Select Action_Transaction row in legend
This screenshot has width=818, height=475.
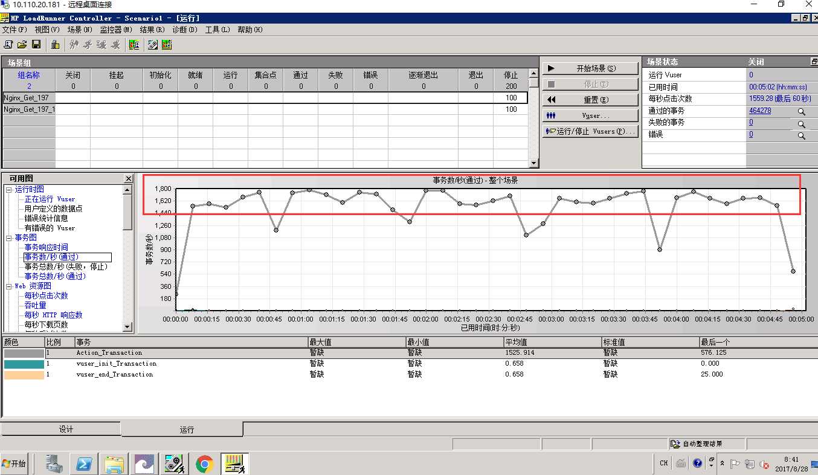point(409,353)
